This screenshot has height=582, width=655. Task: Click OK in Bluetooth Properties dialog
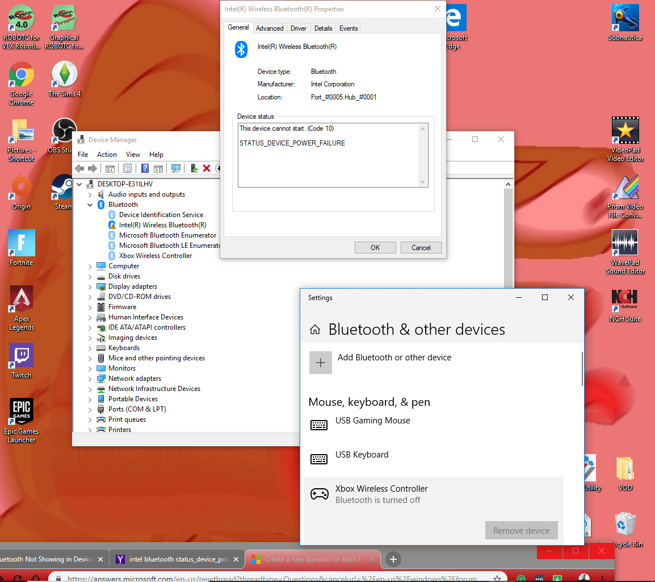pyautogui.click(x=375, y=248)
